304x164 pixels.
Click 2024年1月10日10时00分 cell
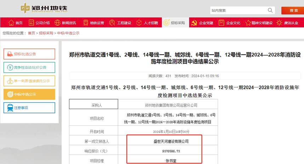[168, 130]
